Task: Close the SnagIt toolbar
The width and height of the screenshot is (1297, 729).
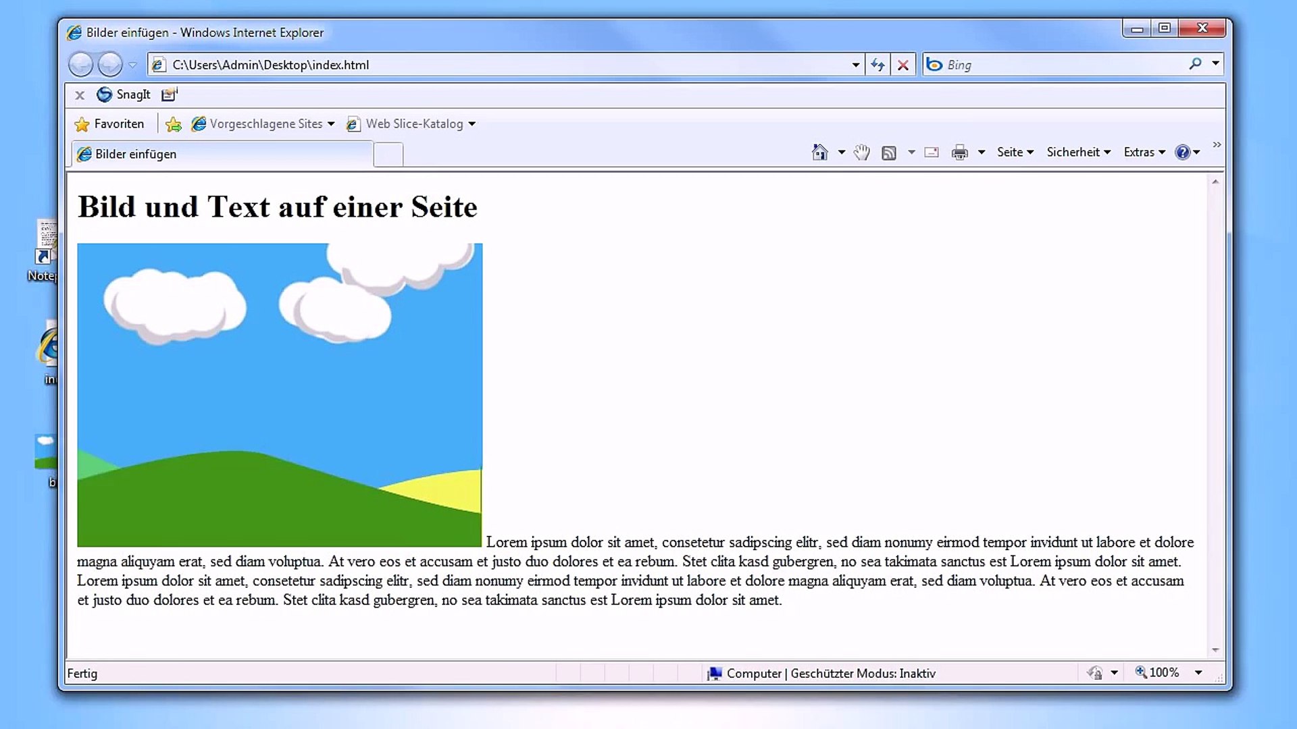Action: click(80, 95)
